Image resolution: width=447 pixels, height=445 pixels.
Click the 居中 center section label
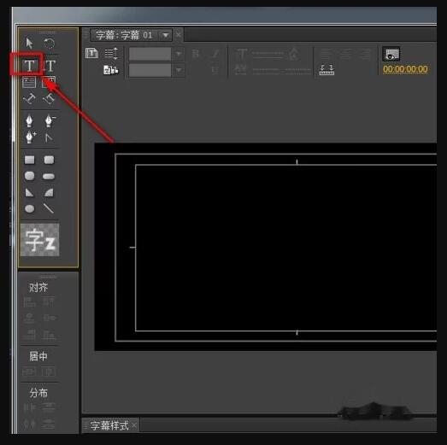pyautogui.click(x=38, y=356)
